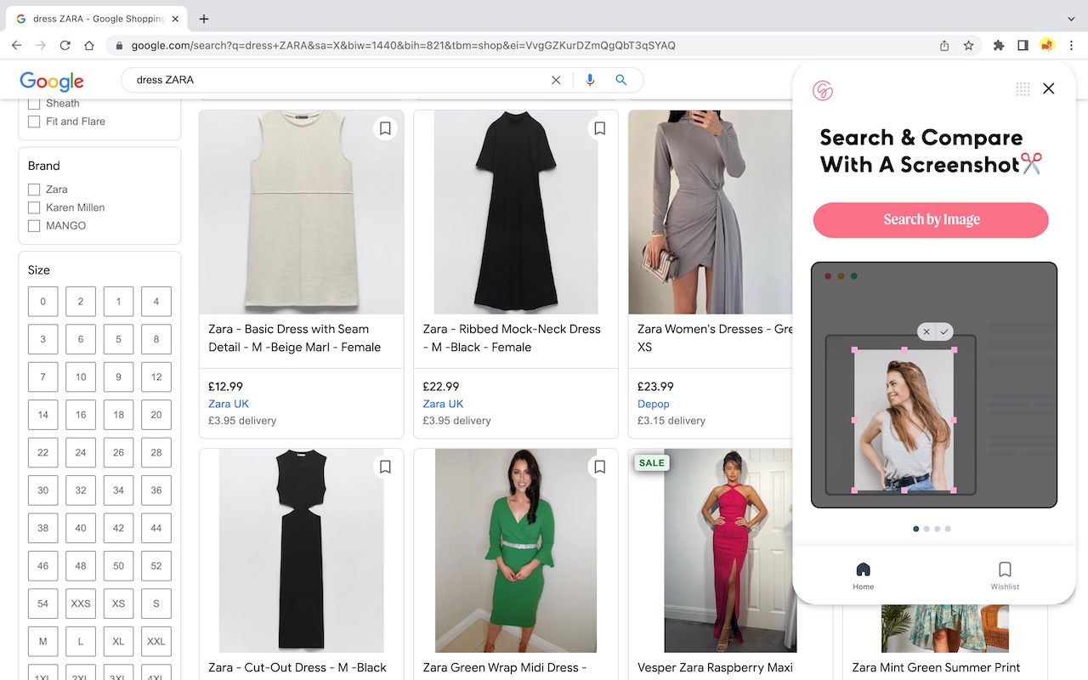Save the Basic Dress with Seam Detail
The width and height of the screenshot is (1088, 680).
click(385, 128)
